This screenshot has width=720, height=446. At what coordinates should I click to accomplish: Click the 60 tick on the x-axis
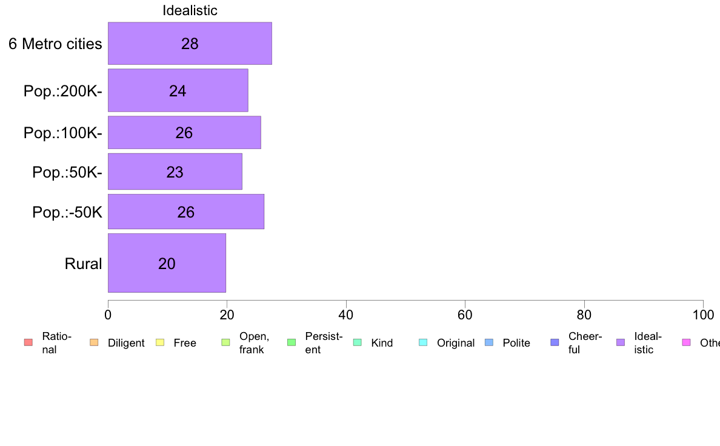465,315
